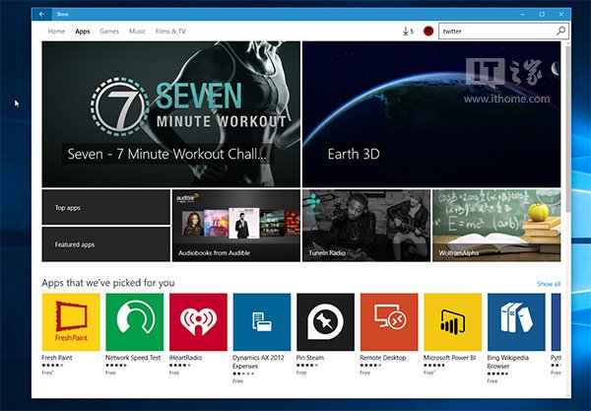The width and height of the screenshot is (591, 411).
Task: Open the downloads indicator icon
Action: click(x=407, y=32)
